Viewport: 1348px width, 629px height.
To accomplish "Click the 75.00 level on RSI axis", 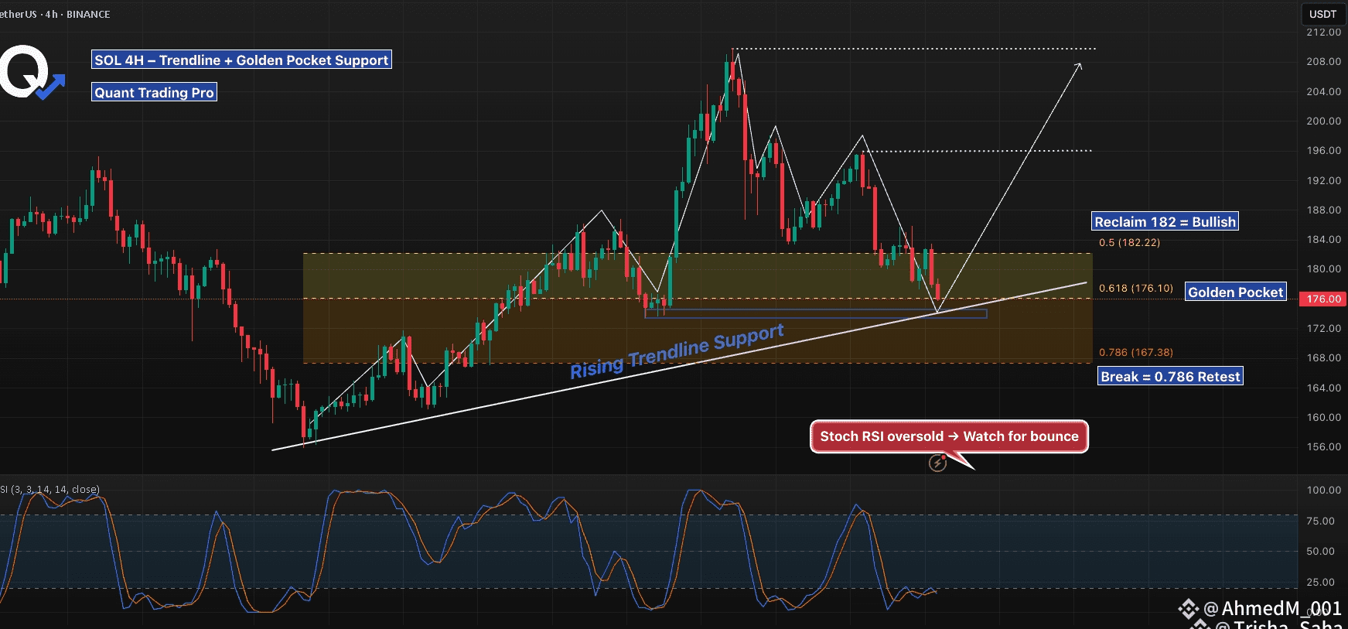I will click(x=1320, y=521).
